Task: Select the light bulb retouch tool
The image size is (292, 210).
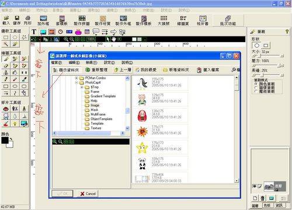Action: tap(15, 123)
